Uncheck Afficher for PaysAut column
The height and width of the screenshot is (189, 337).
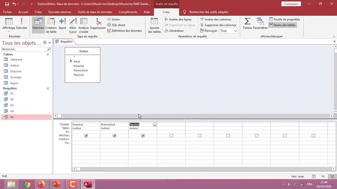[x=143, y=135]
